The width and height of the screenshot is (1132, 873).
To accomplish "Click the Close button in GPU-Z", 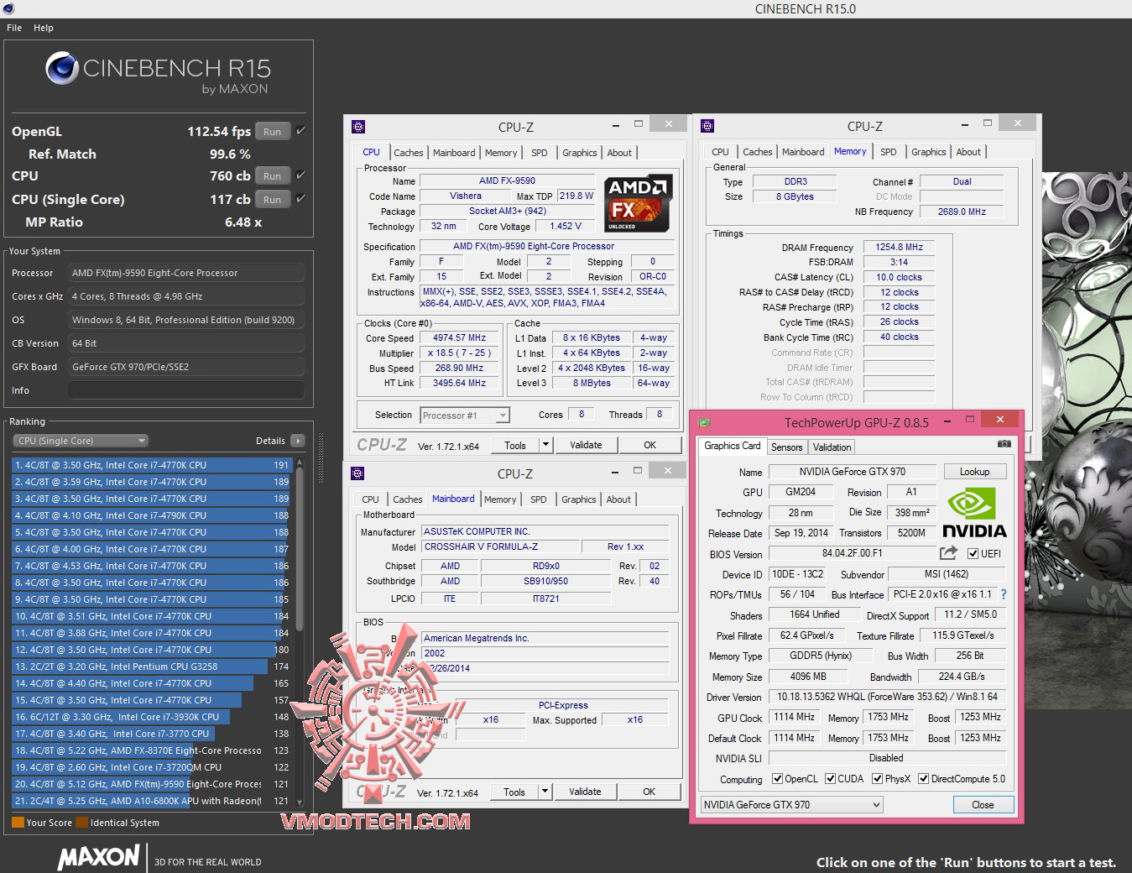I will [x=983, y=805].
